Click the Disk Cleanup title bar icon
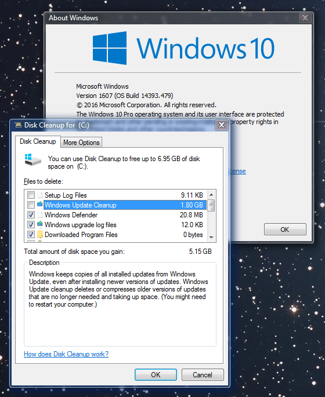Image resolution: width=325 pixels, height=397 pixels. [18, 125]
